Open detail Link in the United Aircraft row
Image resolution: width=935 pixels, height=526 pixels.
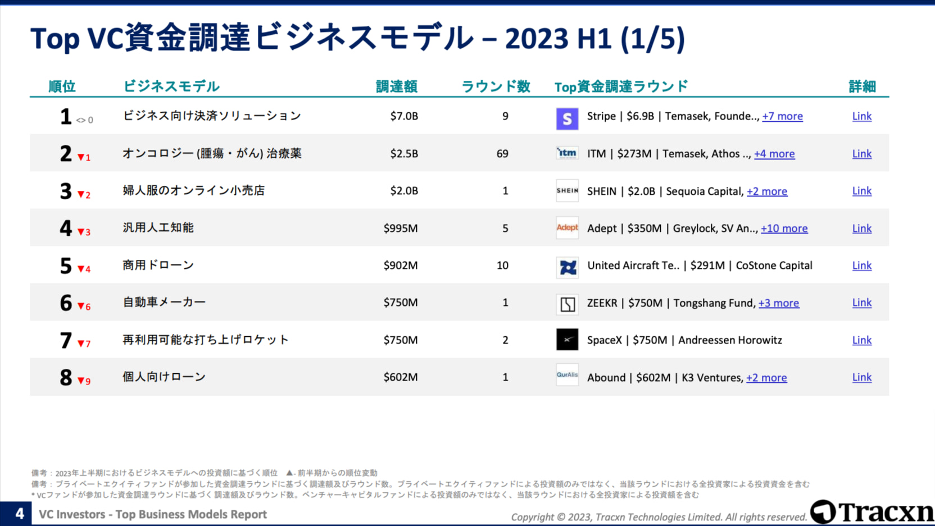click(x=861, y=266)
